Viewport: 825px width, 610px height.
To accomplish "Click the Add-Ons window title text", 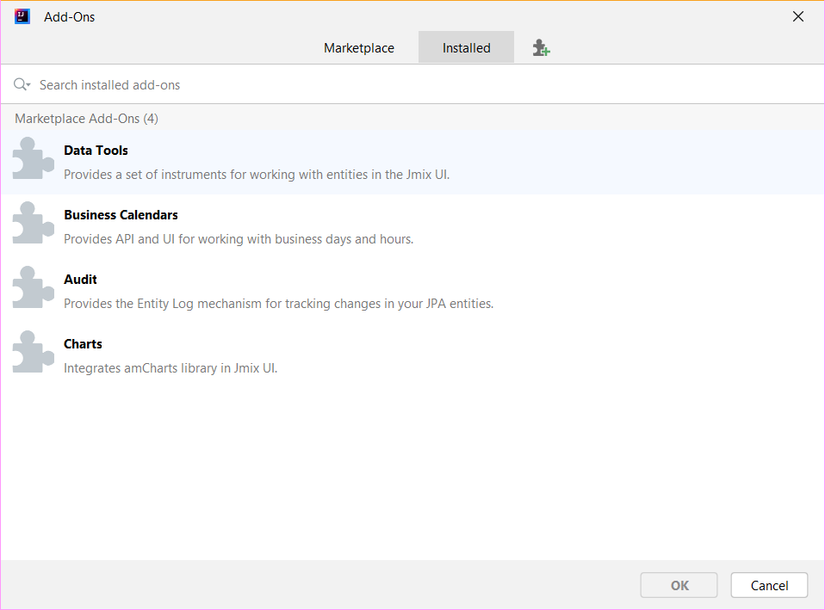I will (x=70, y=17).
